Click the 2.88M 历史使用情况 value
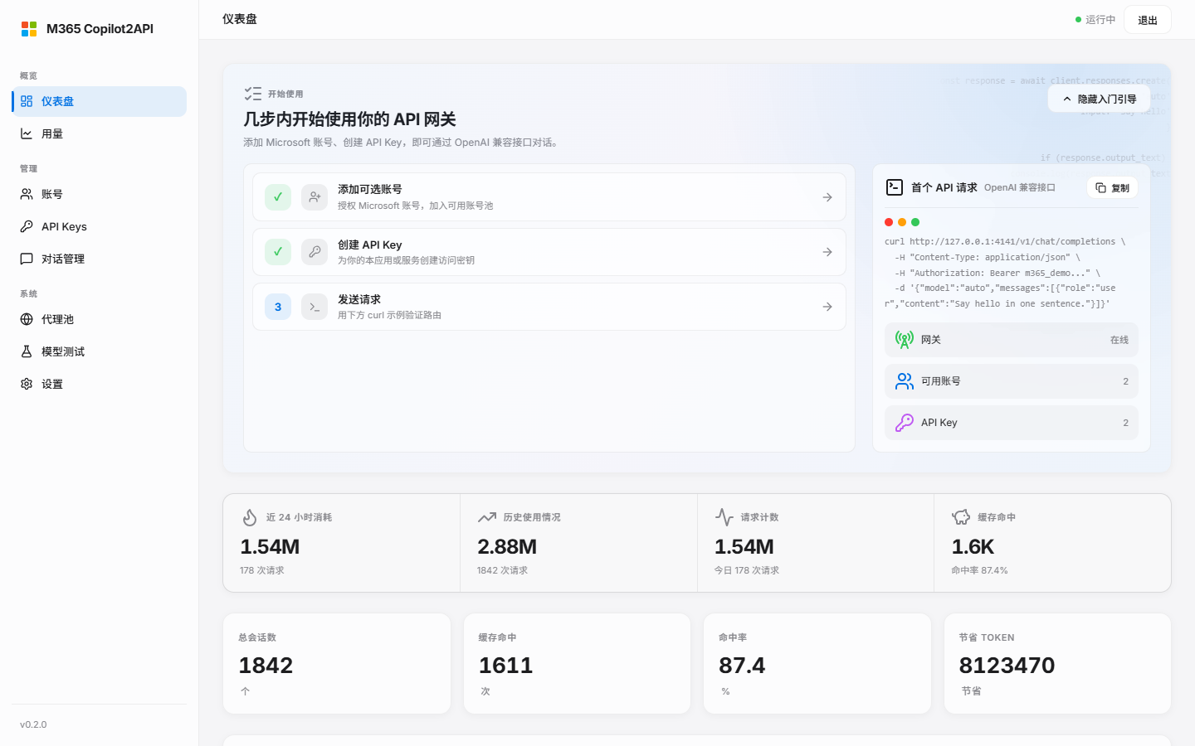This screenshot has width=1195, height=746. coord(507,547)
